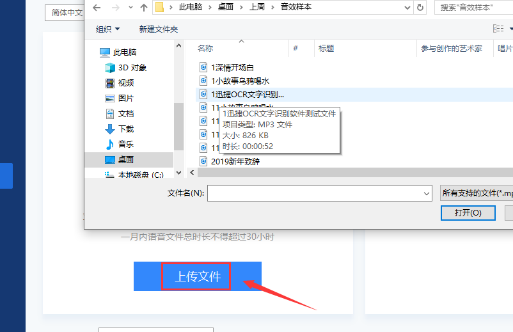Select 此电脑 in the navigation tree
This screenshot has height=332, width=513.
[x=125, y=52]
